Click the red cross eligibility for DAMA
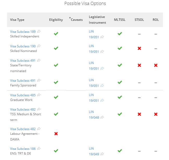The height and width of the screenshot is (160, 169). [x=56, y=134]
